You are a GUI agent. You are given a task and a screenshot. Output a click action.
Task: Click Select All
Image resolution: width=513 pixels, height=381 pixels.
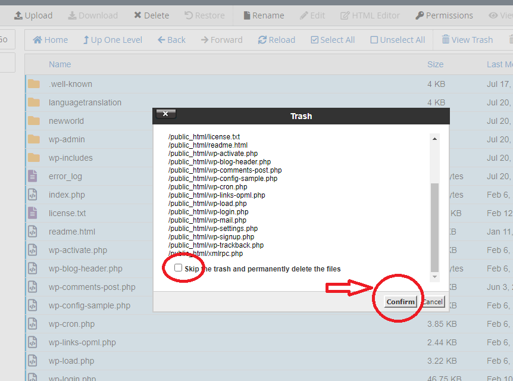pyautogui.click(x=333, y=40)
